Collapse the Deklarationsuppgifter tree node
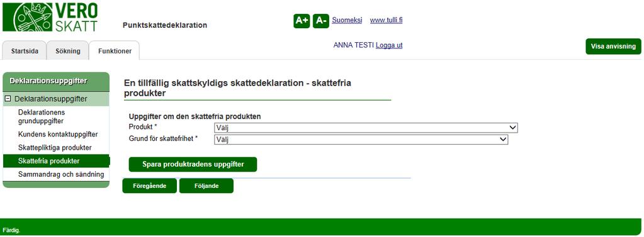Viewport: 644px width, 237px height. coord(8,99)
